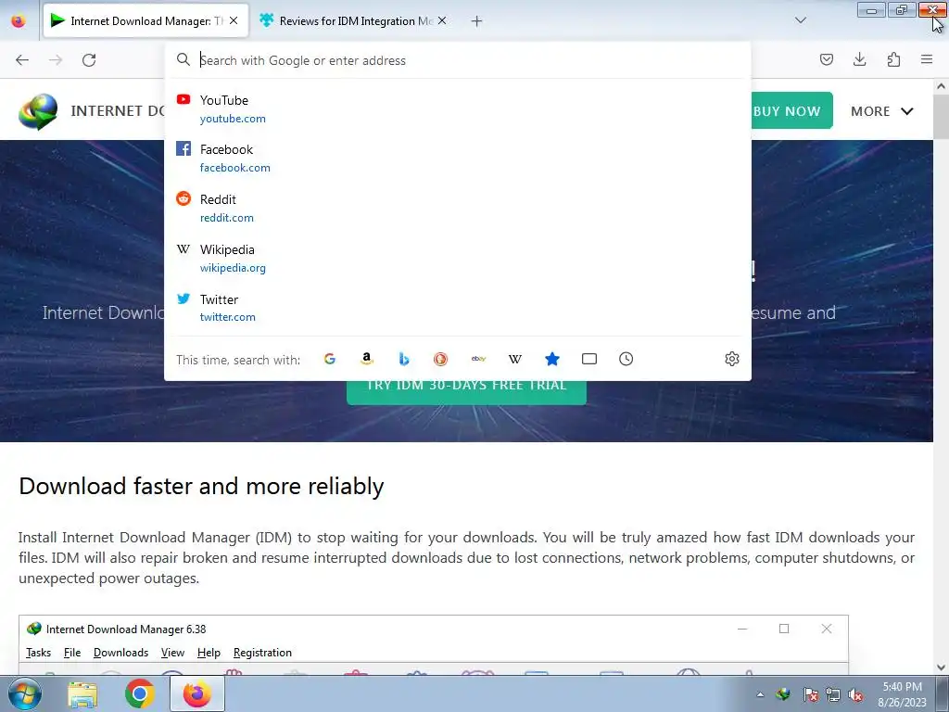
Task: Search this time with Wikipedia icon
Action: [515, 359]
